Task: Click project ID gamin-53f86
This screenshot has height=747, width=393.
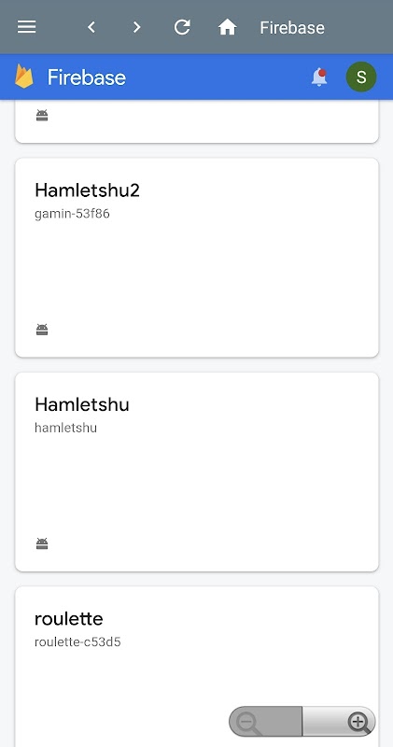Action: click(x=72, y=214)
